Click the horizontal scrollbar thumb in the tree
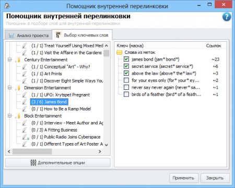This screenshot has height=188, width=235. click(32, 151)
